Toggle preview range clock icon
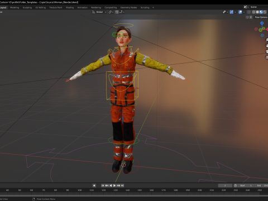The height and width of the screenshot is (201, 268). (235, 185)
